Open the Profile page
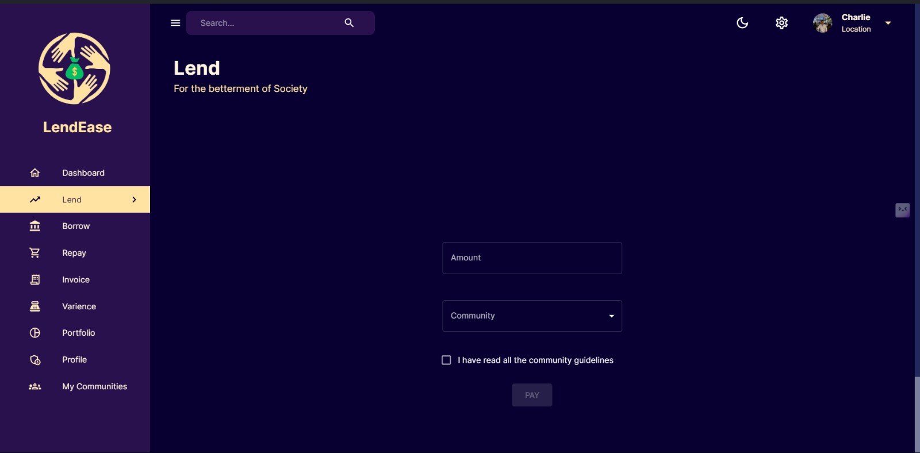 (x=75, y=360)
